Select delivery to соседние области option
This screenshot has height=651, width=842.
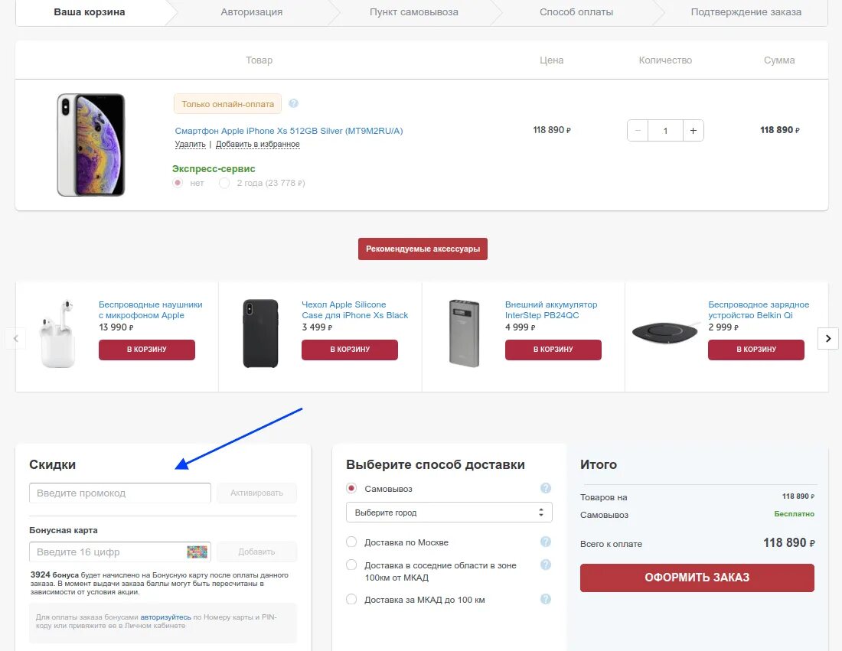[x=351, y=565]
